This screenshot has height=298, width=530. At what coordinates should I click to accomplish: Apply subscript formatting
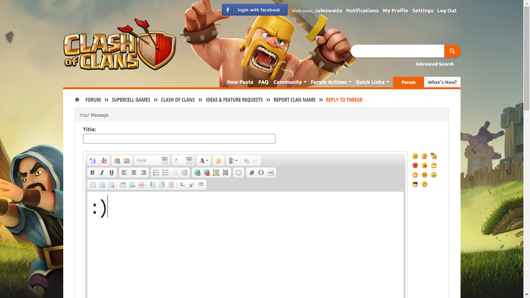coord(182,185)
